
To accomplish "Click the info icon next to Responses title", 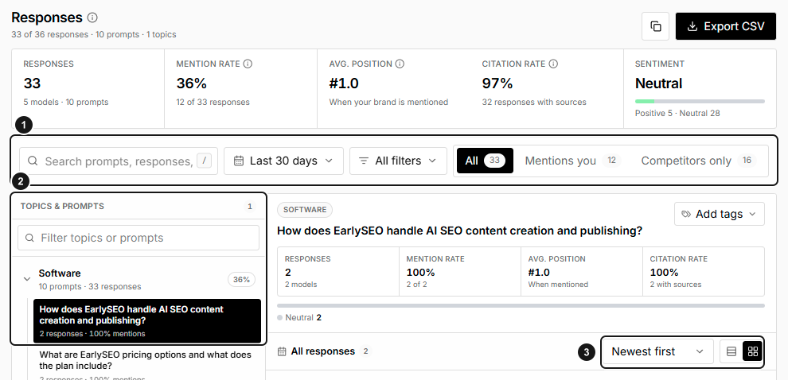I will click(x=92, y=17).
